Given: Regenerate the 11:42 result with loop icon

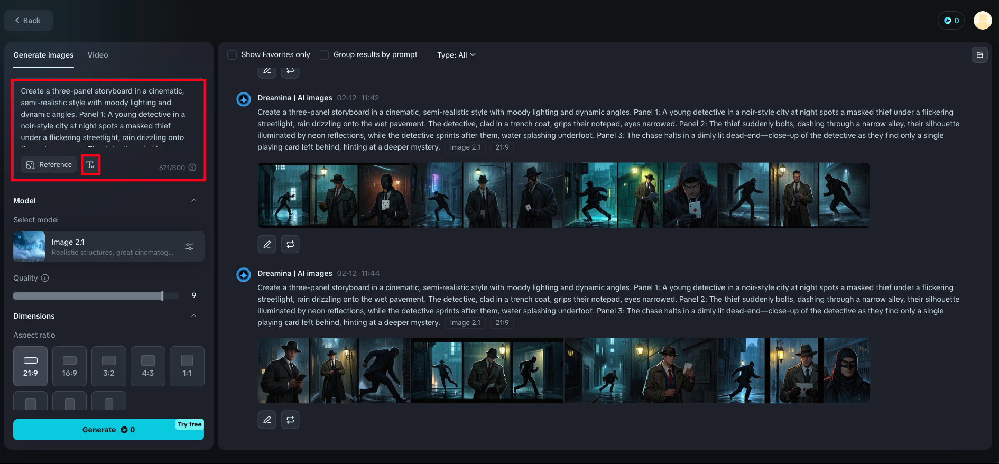Looking at the screenshot, I should pyautogui.click(x=290, y=244).
